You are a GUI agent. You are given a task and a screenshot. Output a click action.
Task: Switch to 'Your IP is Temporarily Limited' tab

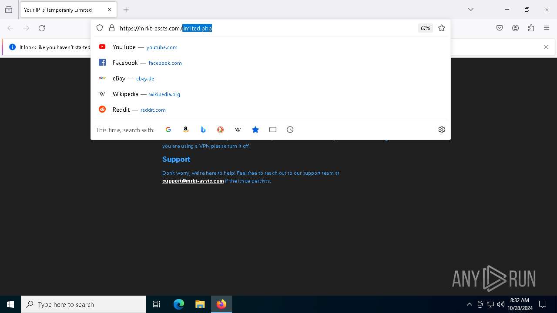pyautogui.click(x=68, y=10)
